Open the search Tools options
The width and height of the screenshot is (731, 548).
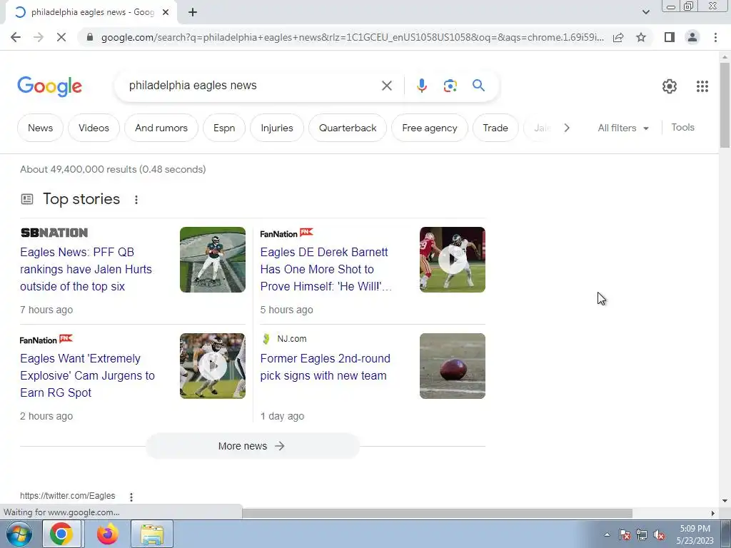(x=683, y=127)
